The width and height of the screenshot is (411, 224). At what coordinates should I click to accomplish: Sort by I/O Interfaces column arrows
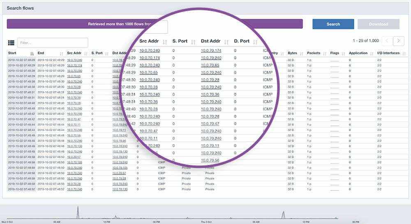click(x=404, y=54)
